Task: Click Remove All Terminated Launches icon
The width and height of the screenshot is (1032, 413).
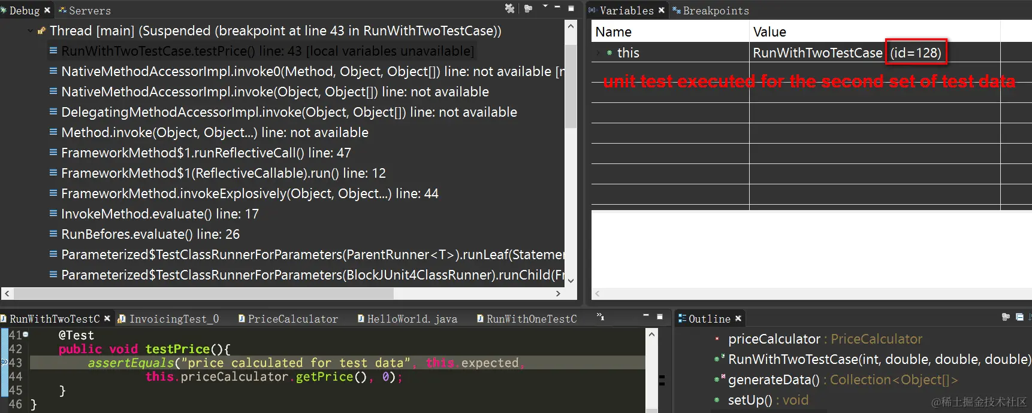Action: (x=509, y=8)
